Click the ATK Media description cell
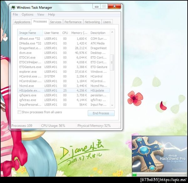Viewport: 188px width, 183px height. pos(97,43)
